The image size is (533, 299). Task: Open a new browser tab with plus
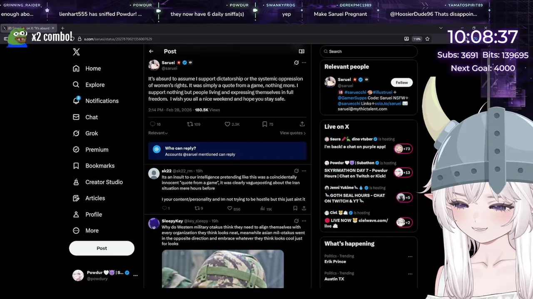pos(62,28)
